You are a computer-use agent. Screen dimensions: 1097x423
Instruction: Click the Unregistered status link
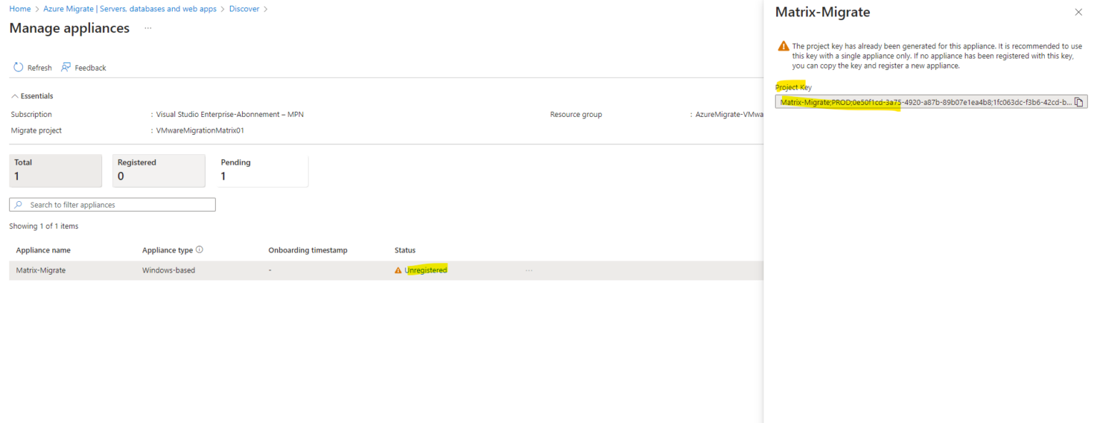click(x=425, y=270)
